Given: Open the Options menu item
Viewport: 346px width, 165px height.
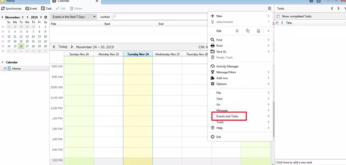Looking at the screenshot, I should 221,84.
